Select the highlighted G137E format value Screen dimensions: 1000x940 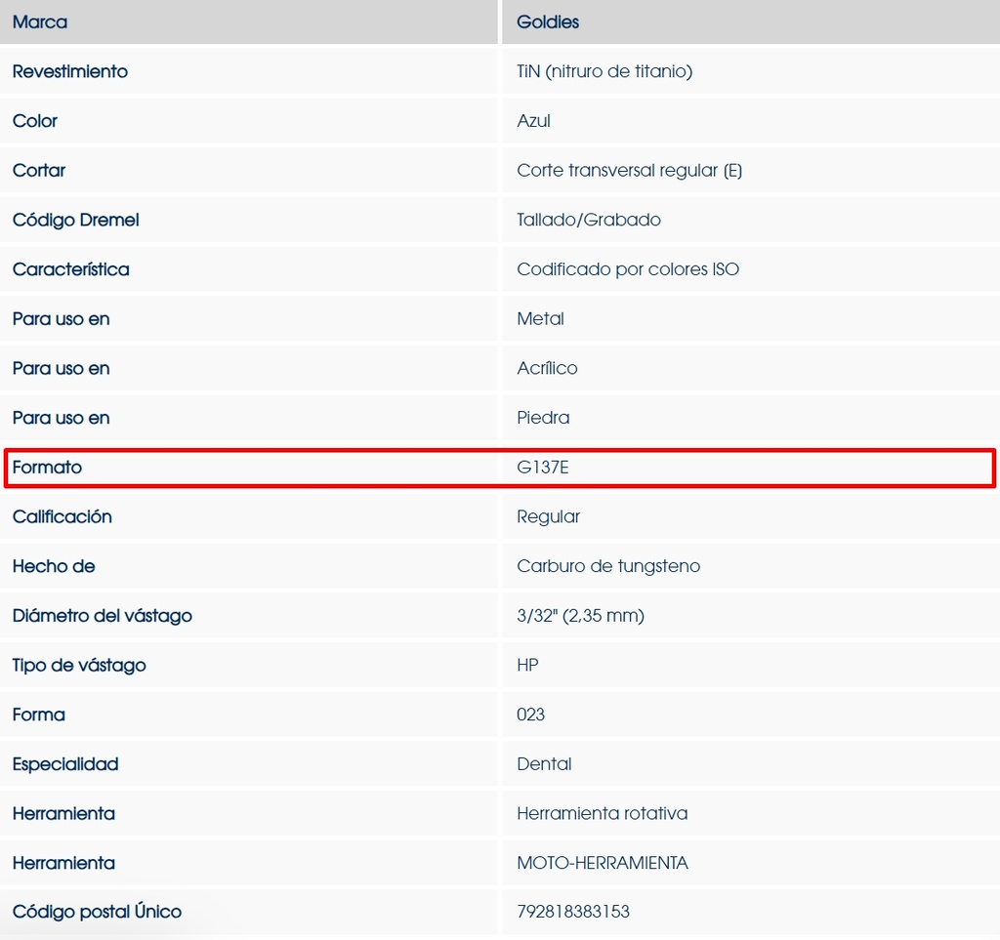543,468
